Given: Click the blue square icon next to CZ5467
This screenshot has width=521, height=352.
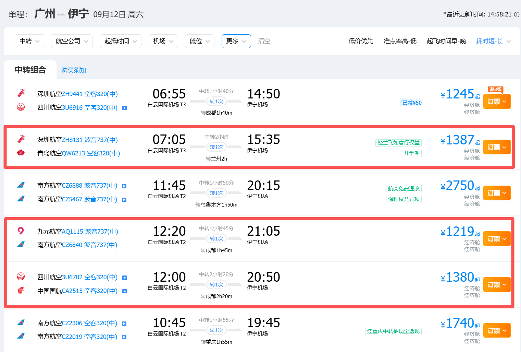Looking at the screenshot, I should [124, 200].
